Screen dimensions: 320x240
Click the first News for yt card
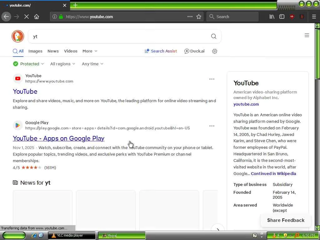(42, 210)
